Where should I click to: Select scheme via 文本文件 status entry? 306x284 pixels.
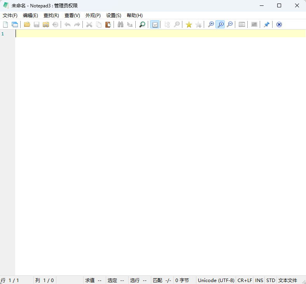(288, 280)
